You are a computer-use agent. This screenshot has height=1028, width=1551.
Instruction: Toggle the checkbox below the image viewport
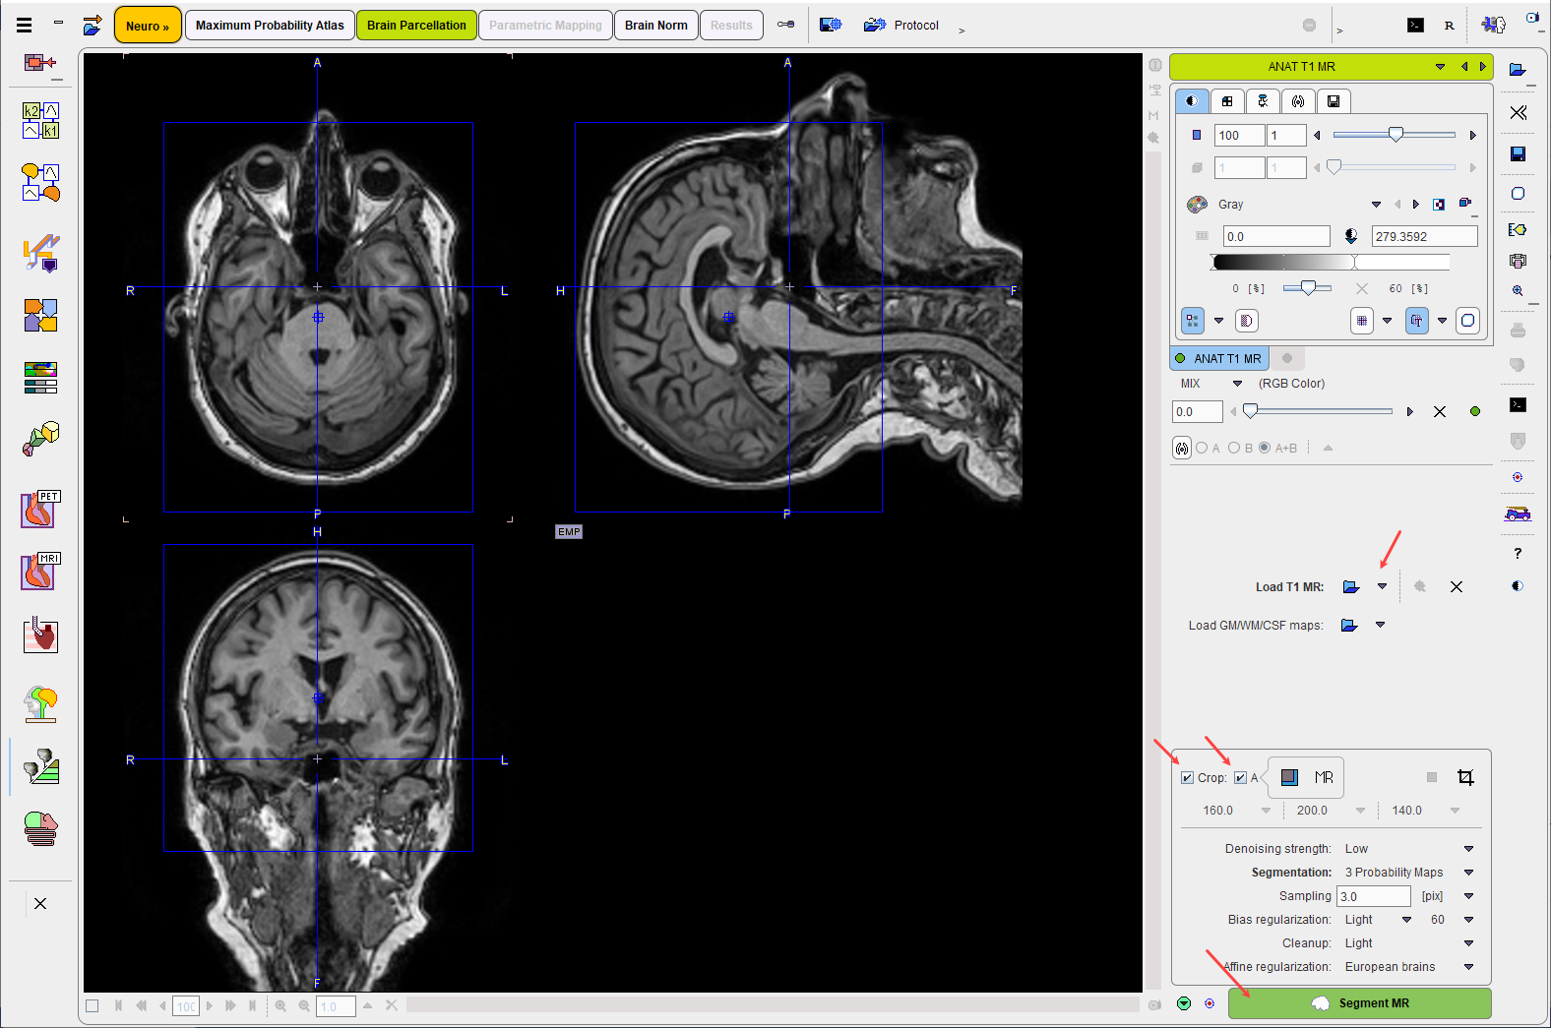point(93,1005)
